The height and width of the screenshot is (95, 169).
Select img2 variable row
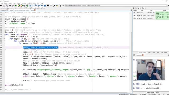click(x=151, y=18)
